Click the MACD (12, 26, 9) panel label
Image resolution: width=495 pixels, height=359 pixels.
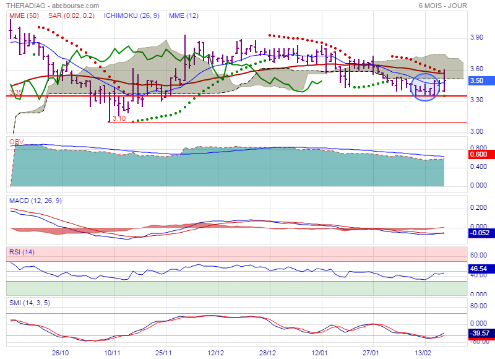coord(36,201)
